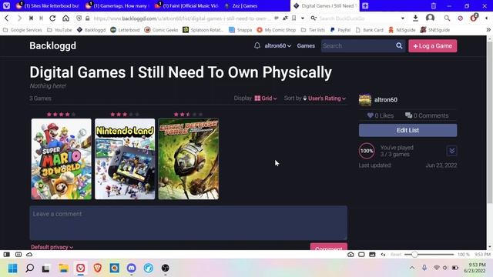Focus the Backloggd search field

pyautogui.click(x=357, y=46)
